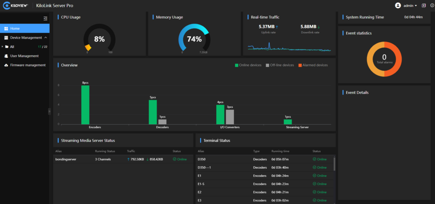Click the Terminal Status list scrollbar

coord(333,164)
